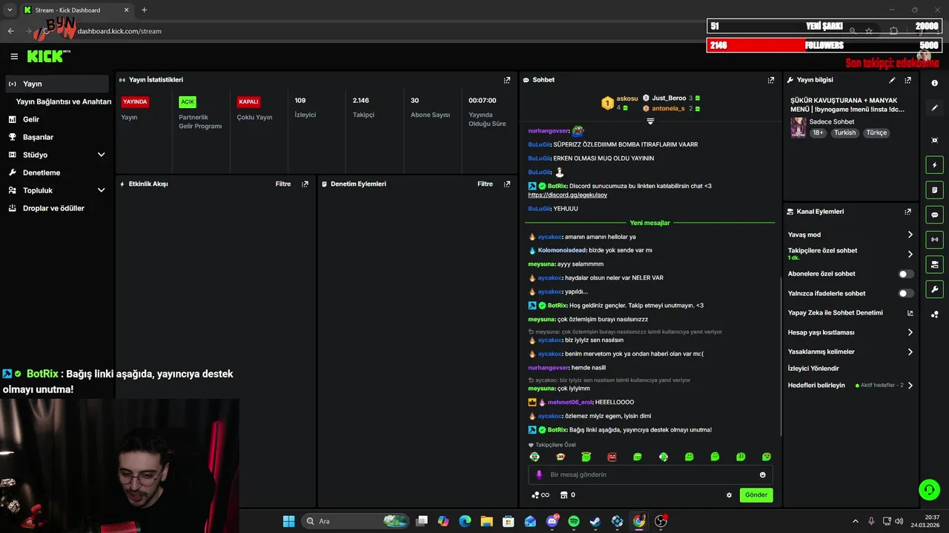Toggle Yalnızca ifadelerle sohbet switch
Image resolution: width=949 pixels, height=533 pixels.
click(906, 293)
